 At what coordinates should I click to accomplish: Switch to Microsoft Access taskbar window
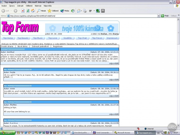tap(124, 133)
